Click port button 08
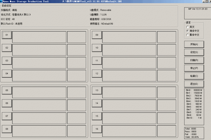 coord(7,129)
